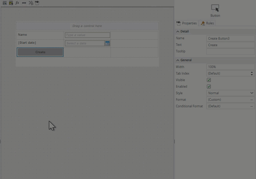This screenshot has width=256, height=179.
Task: Open the Format ellipsis button
Action: point(251,100)
